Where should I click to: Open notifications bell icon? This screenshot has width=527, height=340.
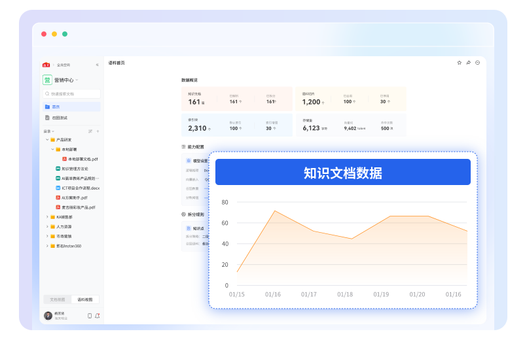[x=98, y=316]
